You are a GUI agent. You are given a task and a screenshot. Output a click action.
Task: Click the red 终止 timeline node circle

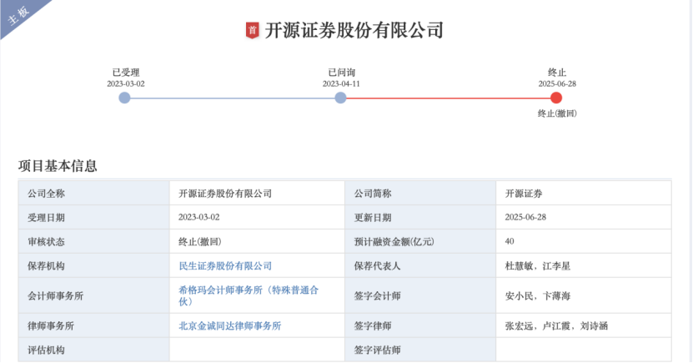click(x=556, y=98)
